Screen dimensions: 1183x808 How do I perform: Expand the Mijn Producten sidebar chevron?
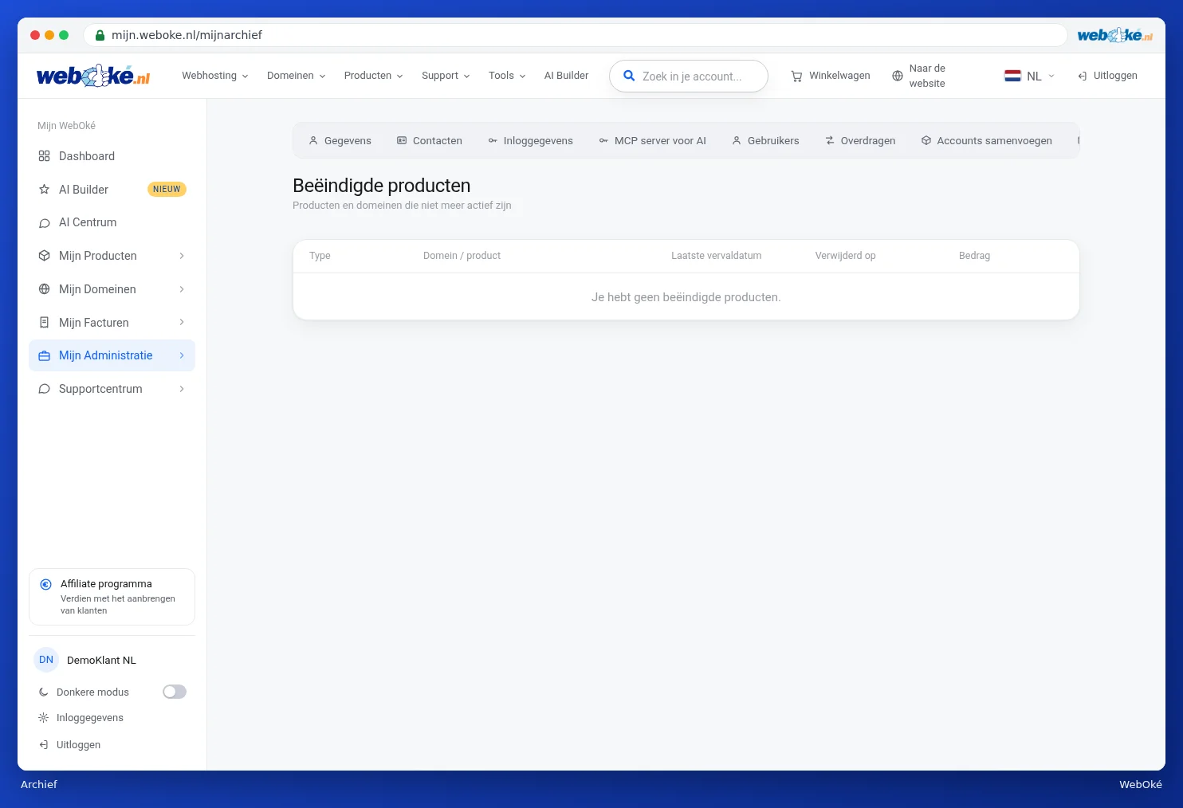[x=182, y=256]
